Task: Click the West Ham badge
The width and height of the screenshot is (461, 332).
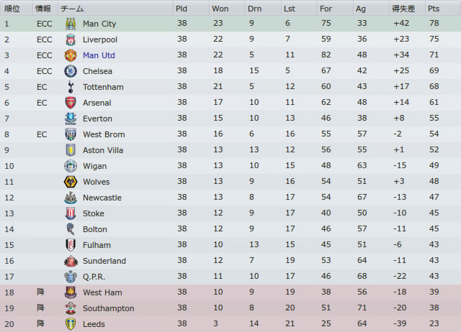Action: [71, 292]
